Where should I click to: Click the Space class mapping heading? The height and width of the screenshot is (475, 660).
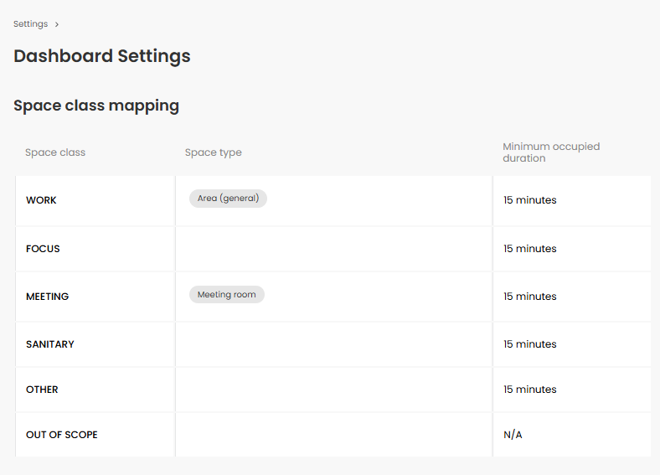pos(96,106)
